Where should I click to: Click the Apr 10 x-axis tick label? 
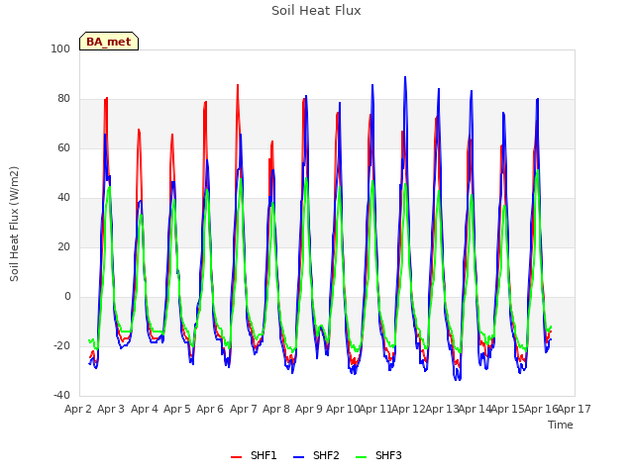coord(343,409)
